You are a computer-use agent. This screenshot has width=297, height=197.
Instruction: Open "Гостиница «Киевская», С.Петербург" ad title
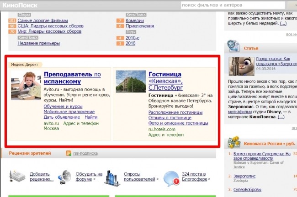point(165,81)
